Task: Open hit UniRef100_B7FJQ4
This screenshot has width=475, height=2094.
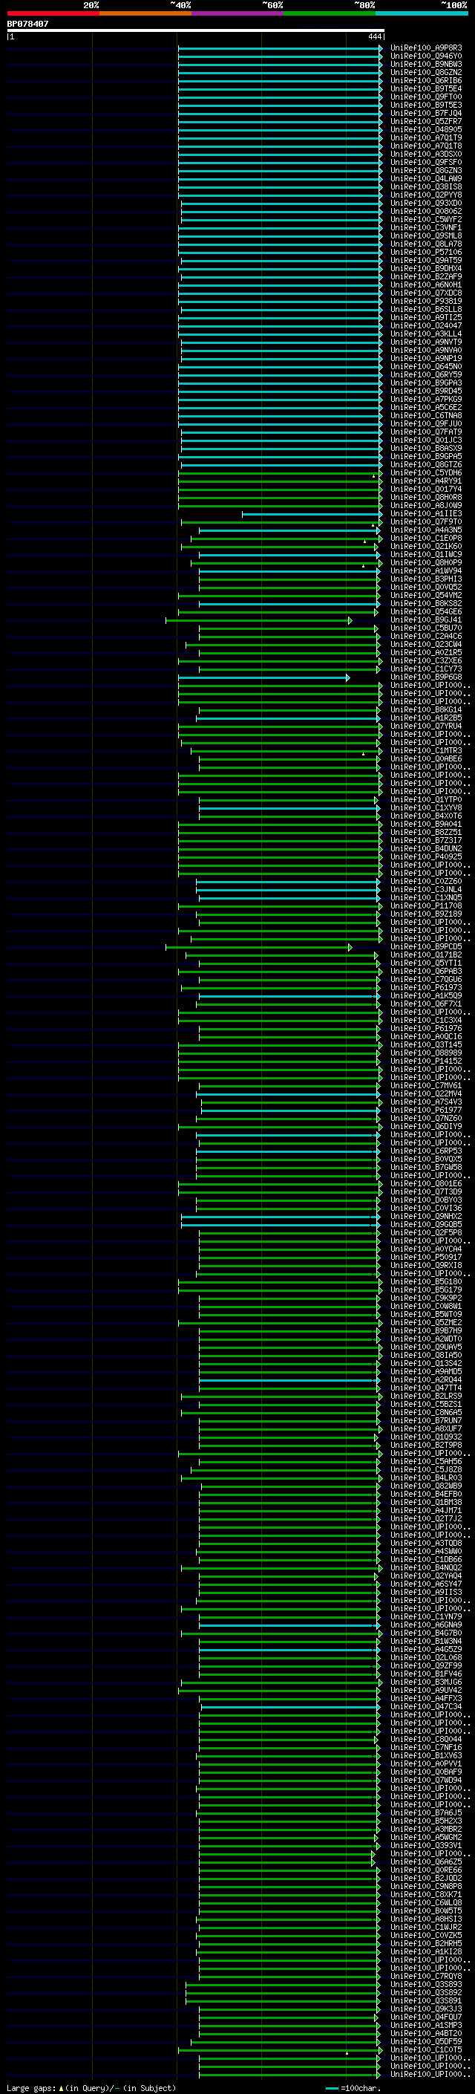Action: [426, 113]
